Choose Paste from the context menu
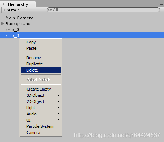Screen dimensions: 164x142 tap(41, 48)
